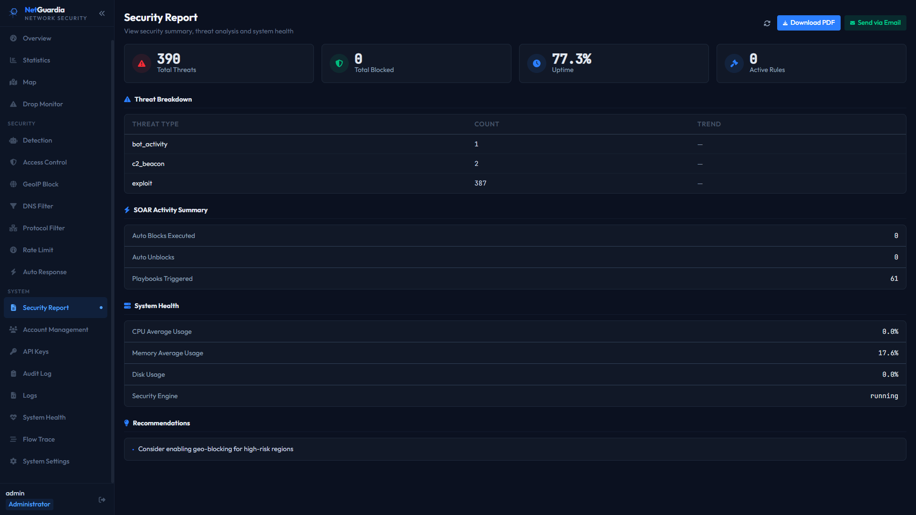Open API Keys link

pos(55,351)
